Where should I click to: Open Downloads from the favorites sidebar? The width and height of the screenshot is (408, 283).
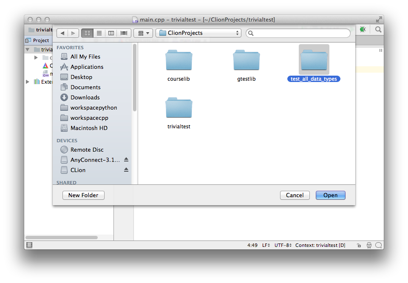pyautogui.click(x=85, y=97)
